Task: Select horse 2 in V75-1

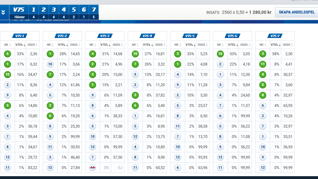Action: (8, 85)
